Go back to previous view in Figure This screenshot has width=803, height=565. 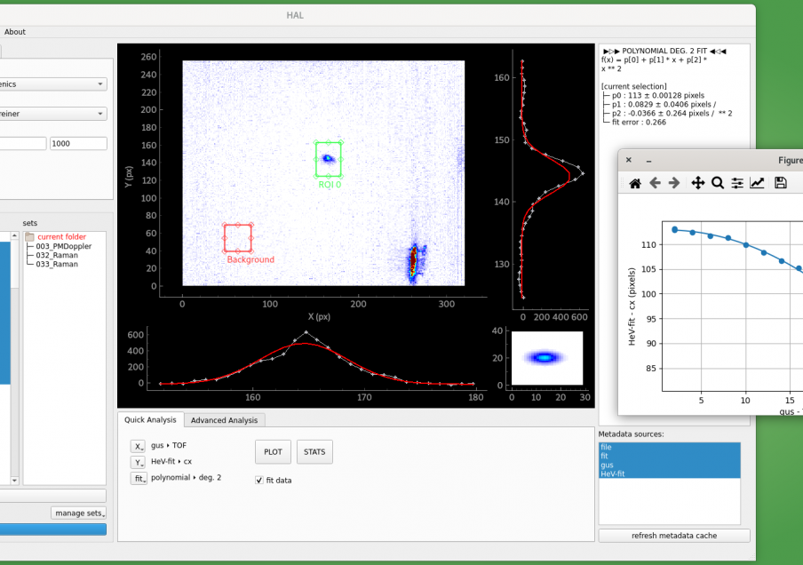655,183
